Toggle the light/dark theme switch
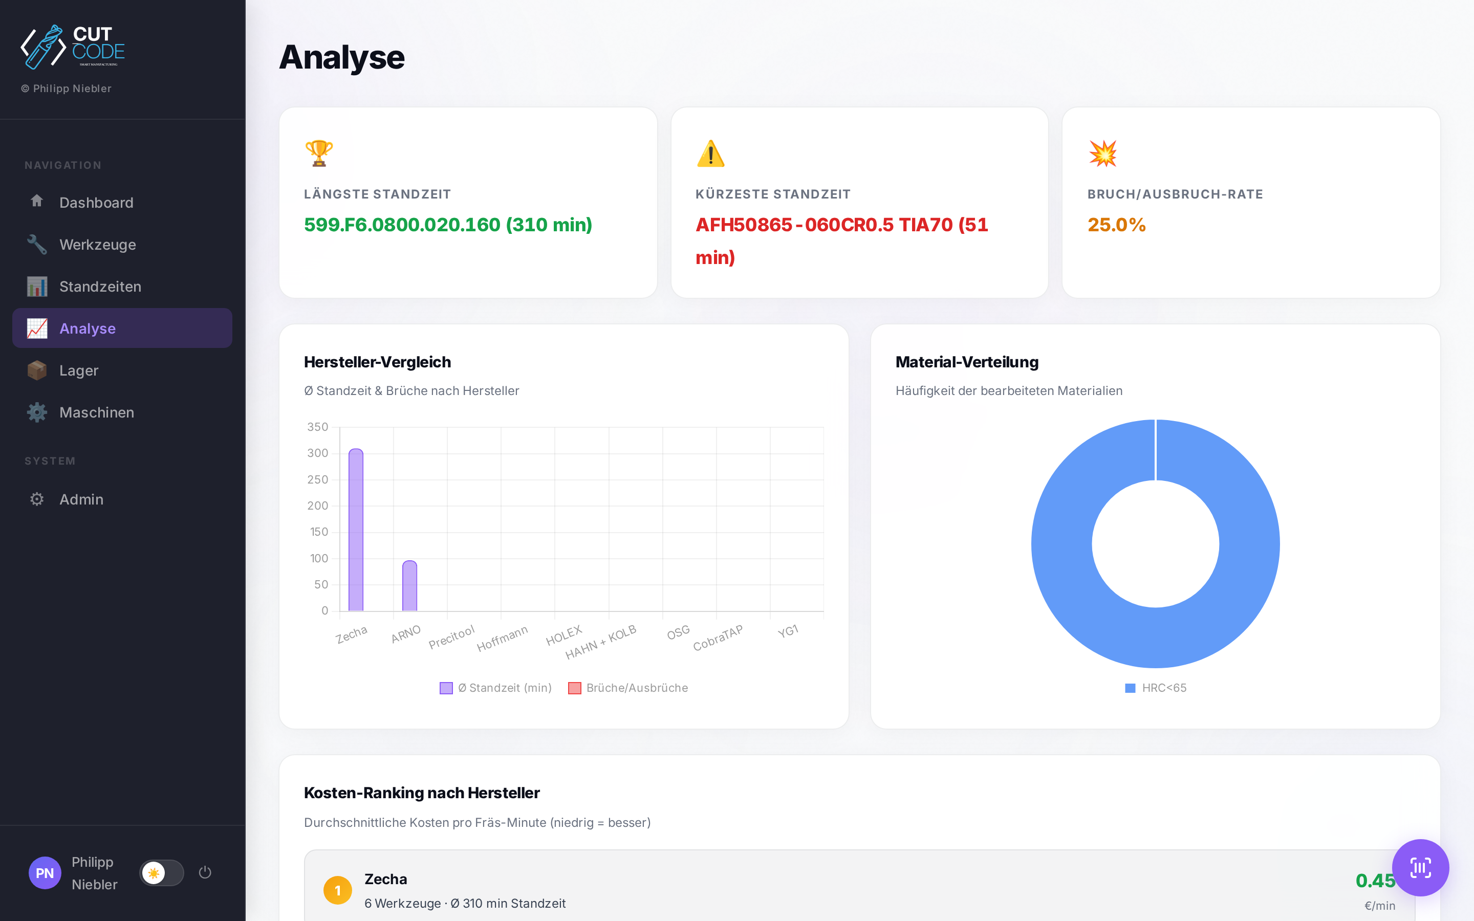Viewport: 1474px width, 921px height. 161,873
